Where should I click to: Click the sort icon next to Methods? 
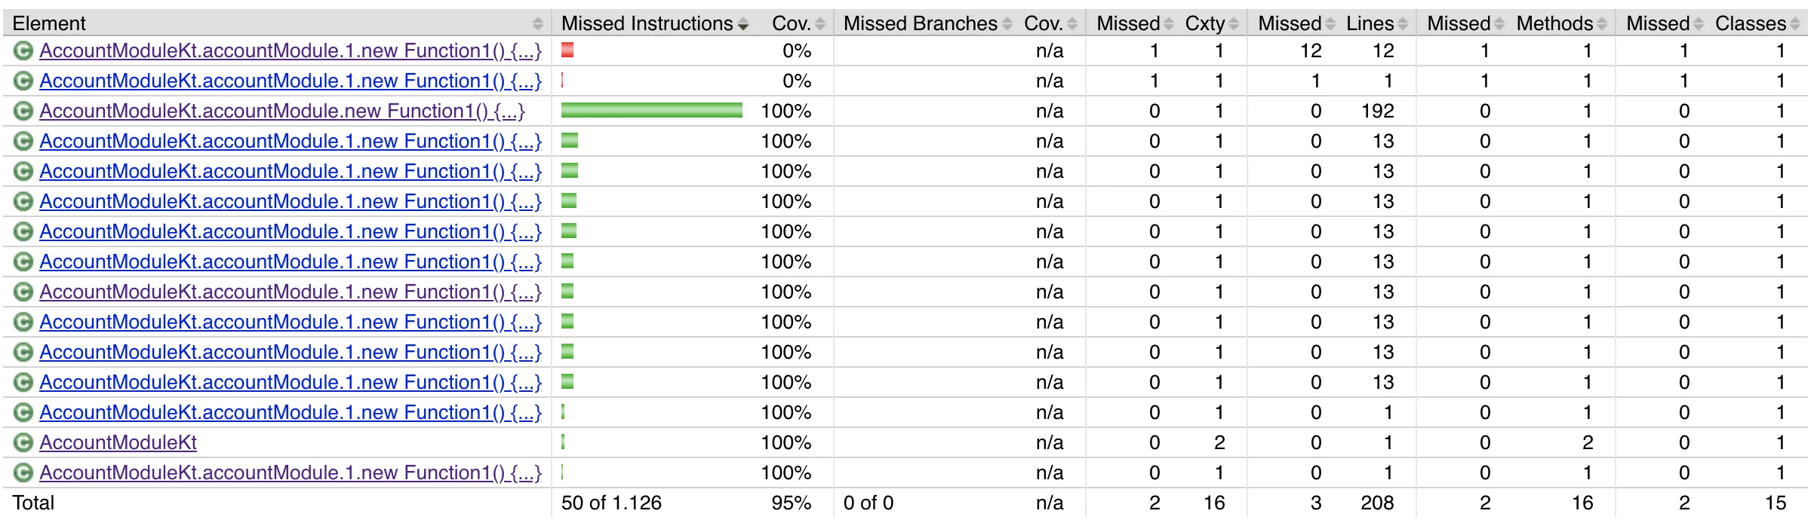pos(1602,24)
